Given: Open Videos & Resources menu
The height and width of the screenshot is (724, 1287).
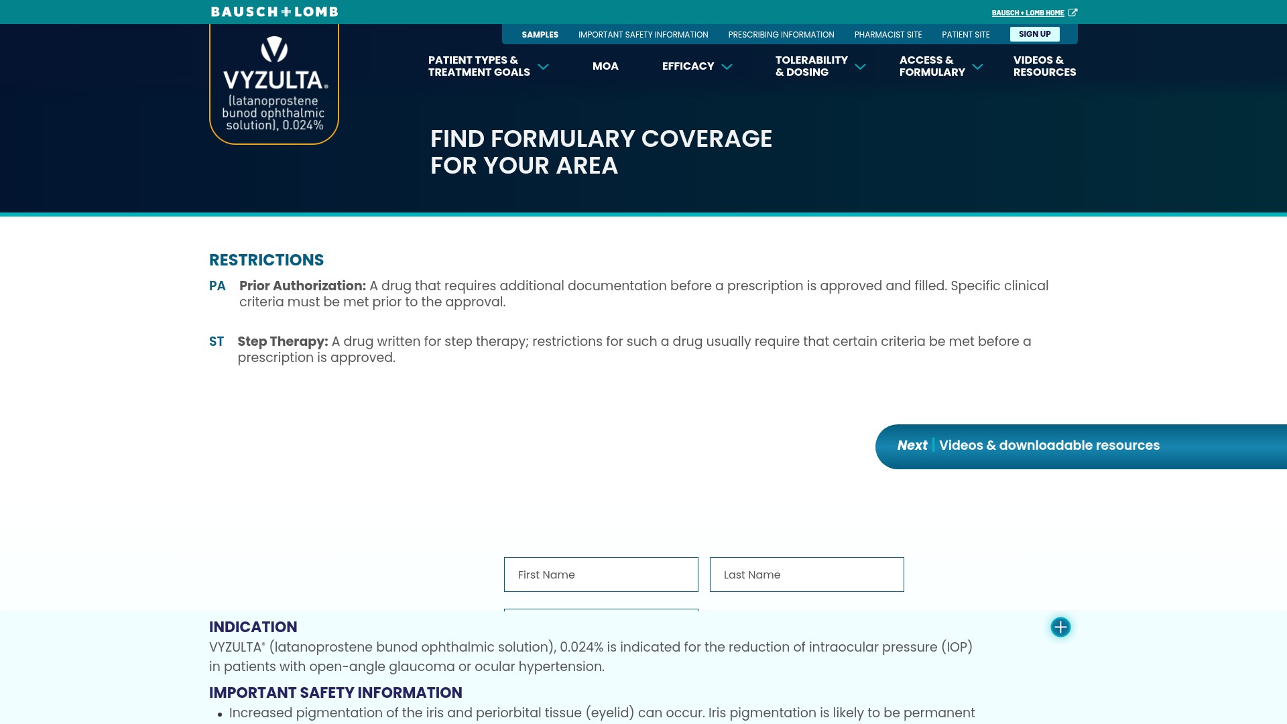Looking at the screenshot, I should (x=1044, y=66).
